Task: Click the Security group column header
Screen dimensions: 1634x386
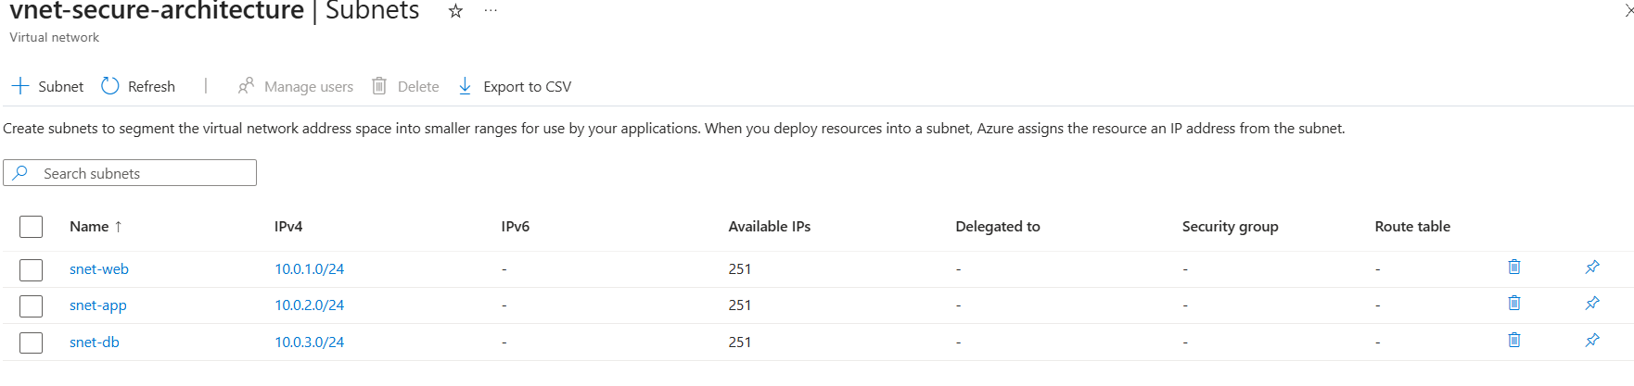Action: coord(1230,227)
